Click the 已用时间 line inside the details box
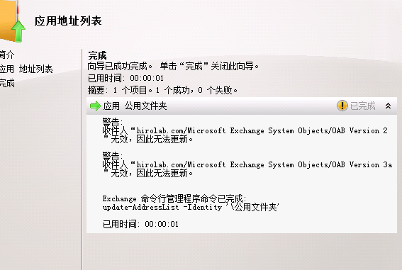Image resolution: width=402 pixels, height=270 pixels. pyautogui.click(x=140, y=224)
